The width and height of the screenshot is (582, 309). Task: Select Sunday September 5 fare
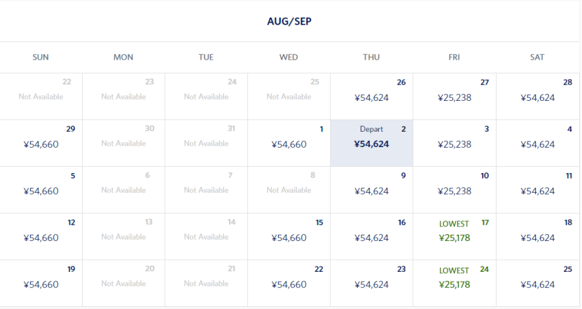point(41,191)
